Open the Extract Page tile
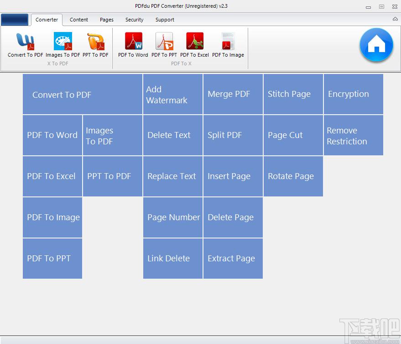The width and height of the screenshot is (401, 344). coord(233,259)
